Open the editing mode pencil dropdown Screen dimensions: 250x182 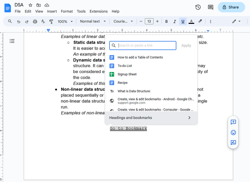coord(236,21)
